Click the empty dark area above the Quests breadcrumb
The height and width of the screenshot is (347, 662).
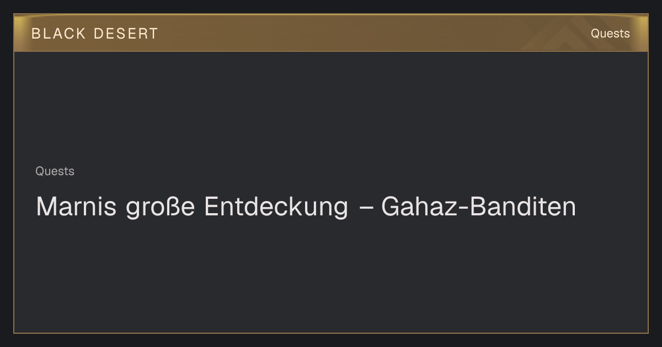pyautogui.click(x=331, y=107)
